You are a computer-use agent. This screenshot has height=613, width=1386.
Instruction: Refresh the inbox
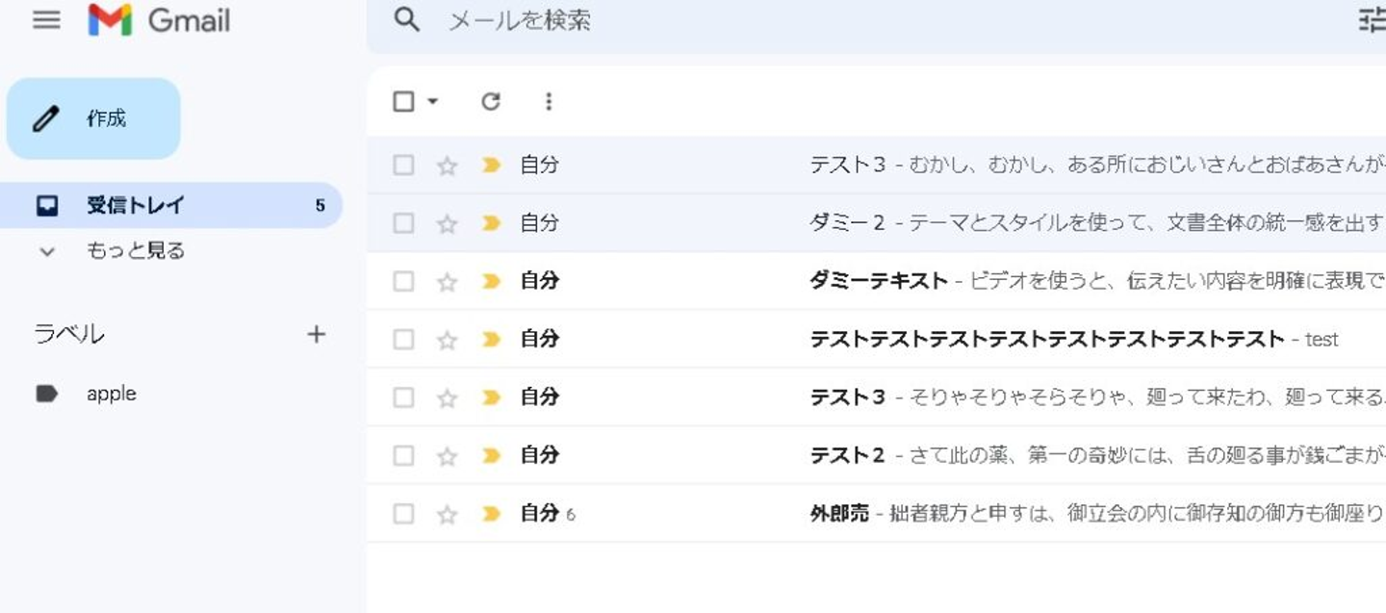pos(491,101)
